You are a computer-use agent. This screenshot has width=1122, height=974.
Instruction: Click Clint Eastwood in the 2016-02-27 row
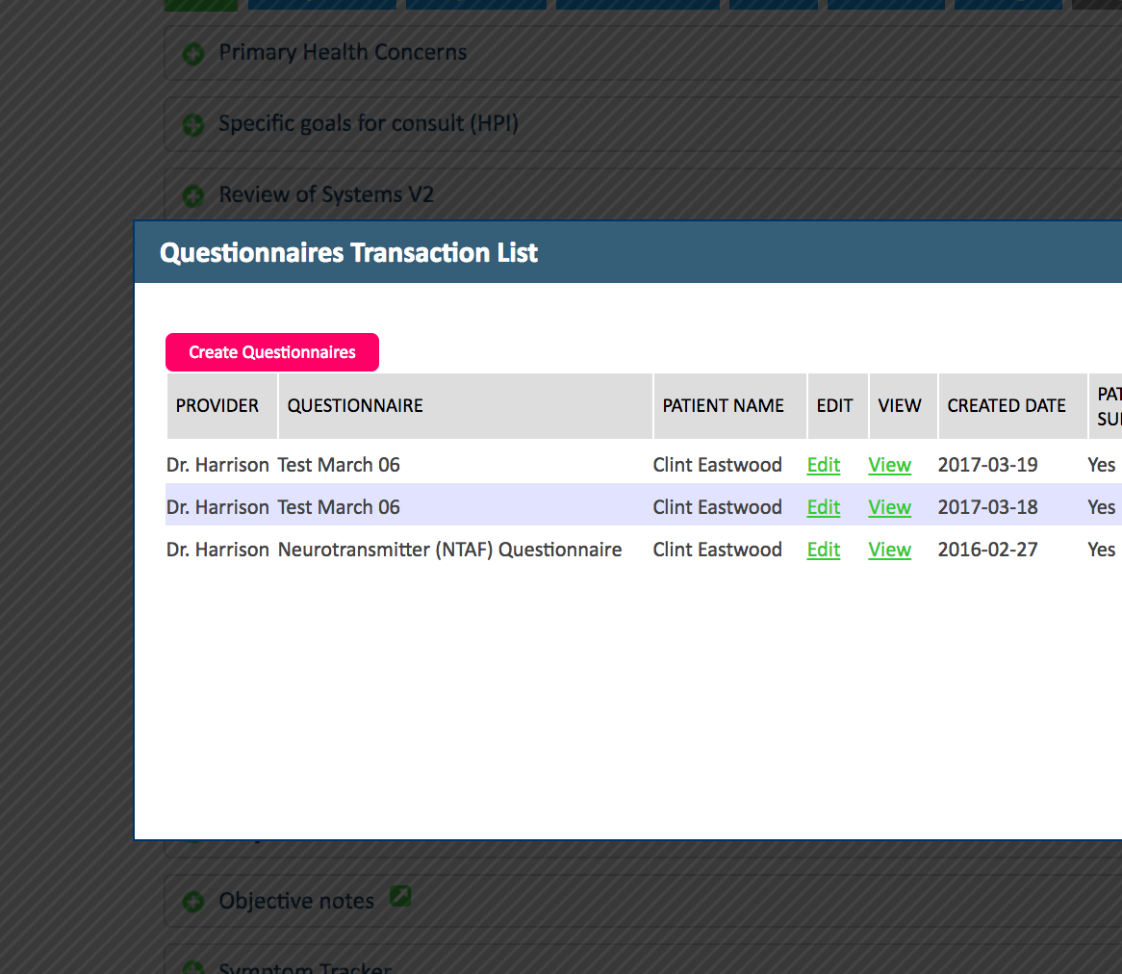717,550
